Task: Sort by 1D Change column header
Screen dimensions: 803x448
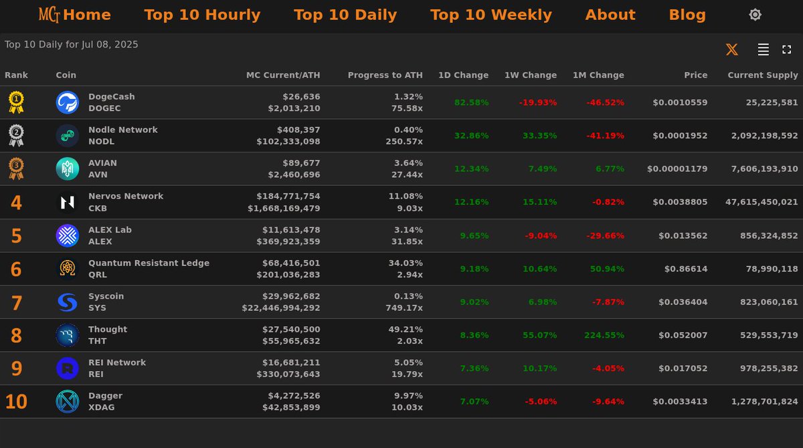Action: click(x=463, y=76)
